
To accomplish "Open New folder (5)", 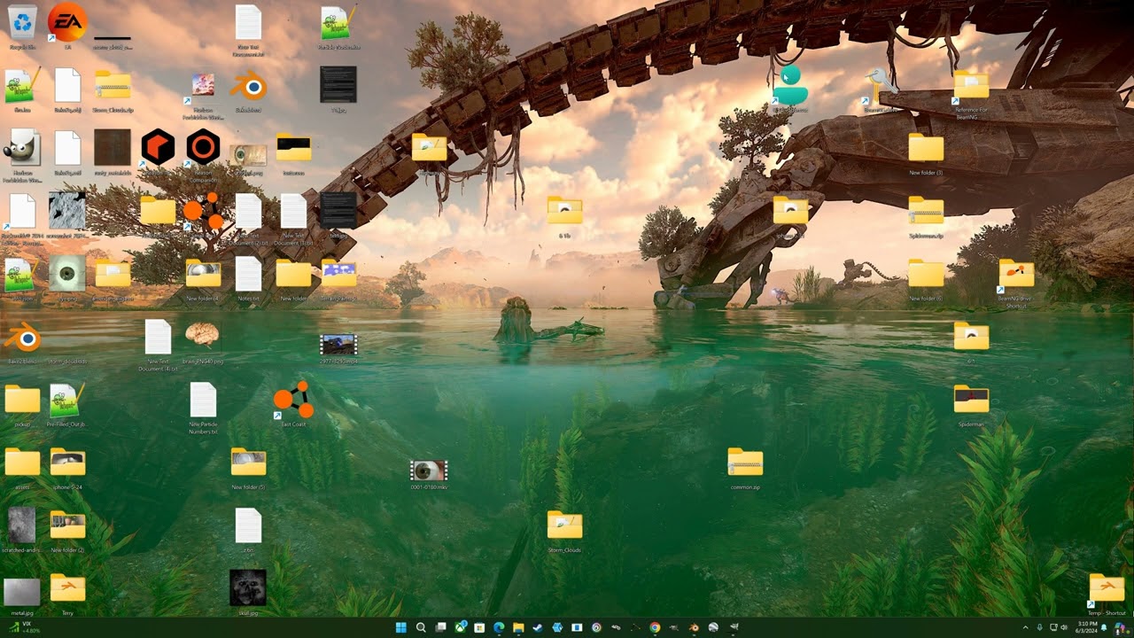I will pyautogui.click(x=248, y=463).
